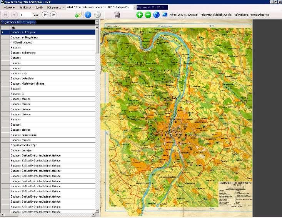Click the horizontal scrollbar right arrow
Viewport: 282px width, 218px height.
[x=93, y=215]
